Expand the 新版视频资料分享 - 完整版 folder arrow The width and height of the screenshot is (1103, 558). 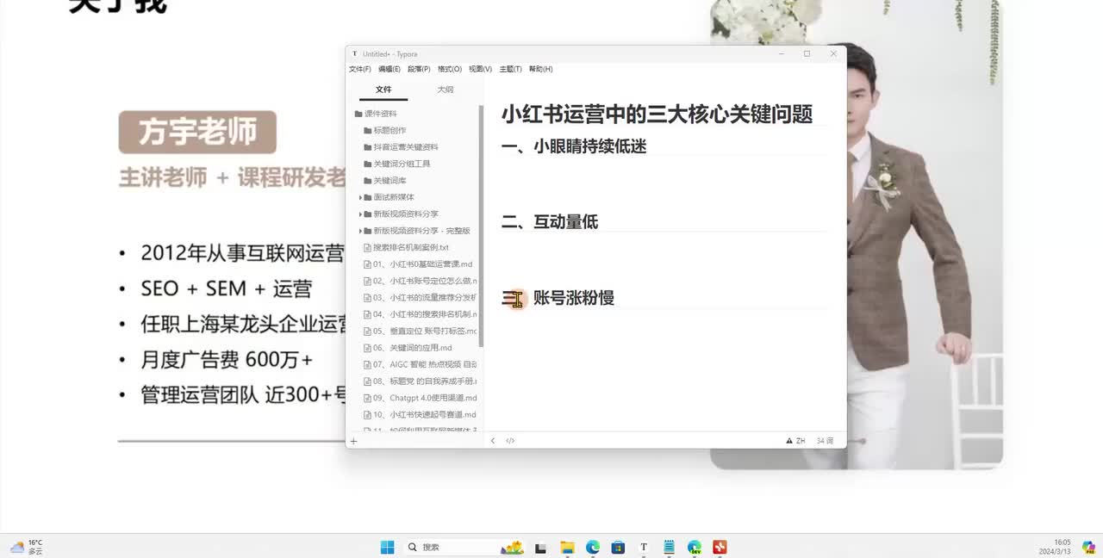point(360,231)
